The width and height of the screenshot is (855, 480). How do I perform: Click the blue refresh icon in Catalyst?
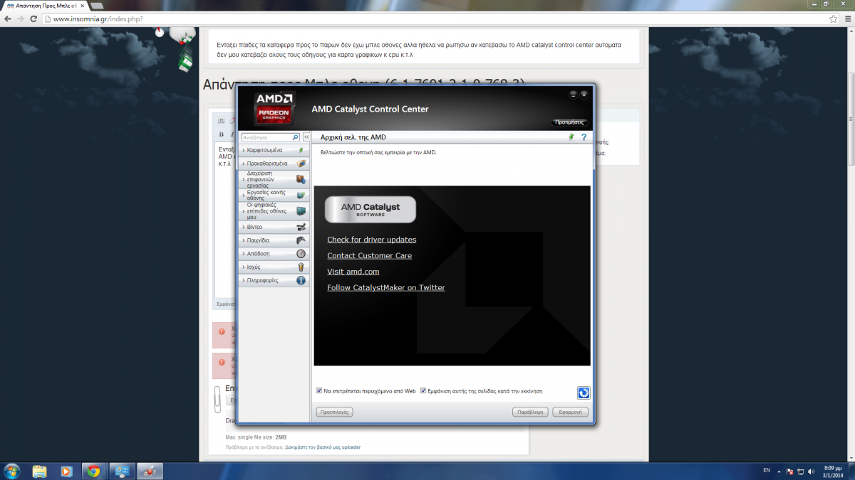tap(584, 393)
